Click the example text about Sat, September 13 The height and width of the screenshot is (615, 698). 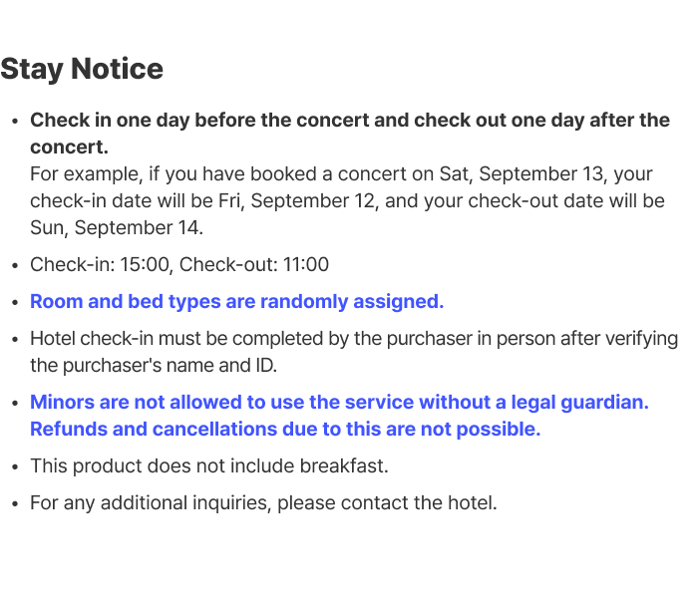(341, 174)
